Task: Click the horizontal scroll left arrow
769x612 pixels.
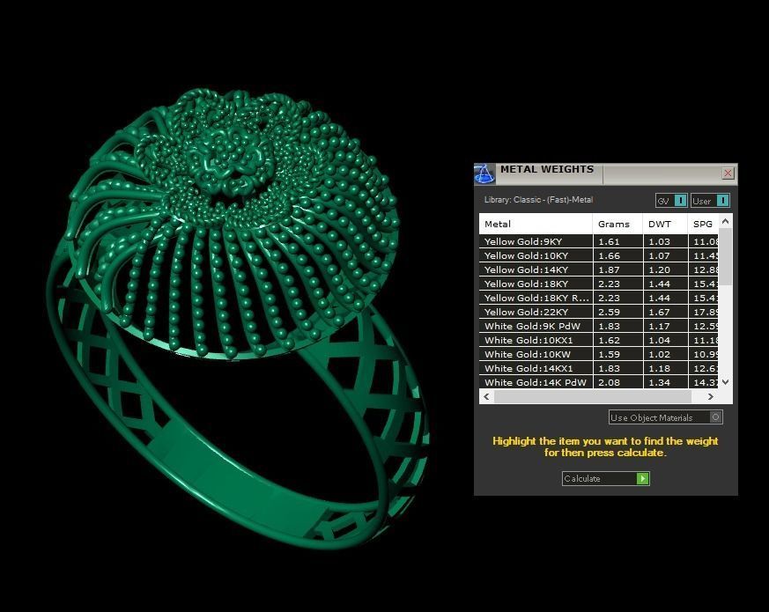Action: coord(486,396)
